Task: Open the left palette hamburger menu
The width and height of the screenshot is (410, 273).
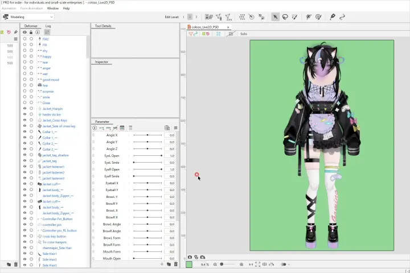Action: pyautogui.click(x=16, y=39)
